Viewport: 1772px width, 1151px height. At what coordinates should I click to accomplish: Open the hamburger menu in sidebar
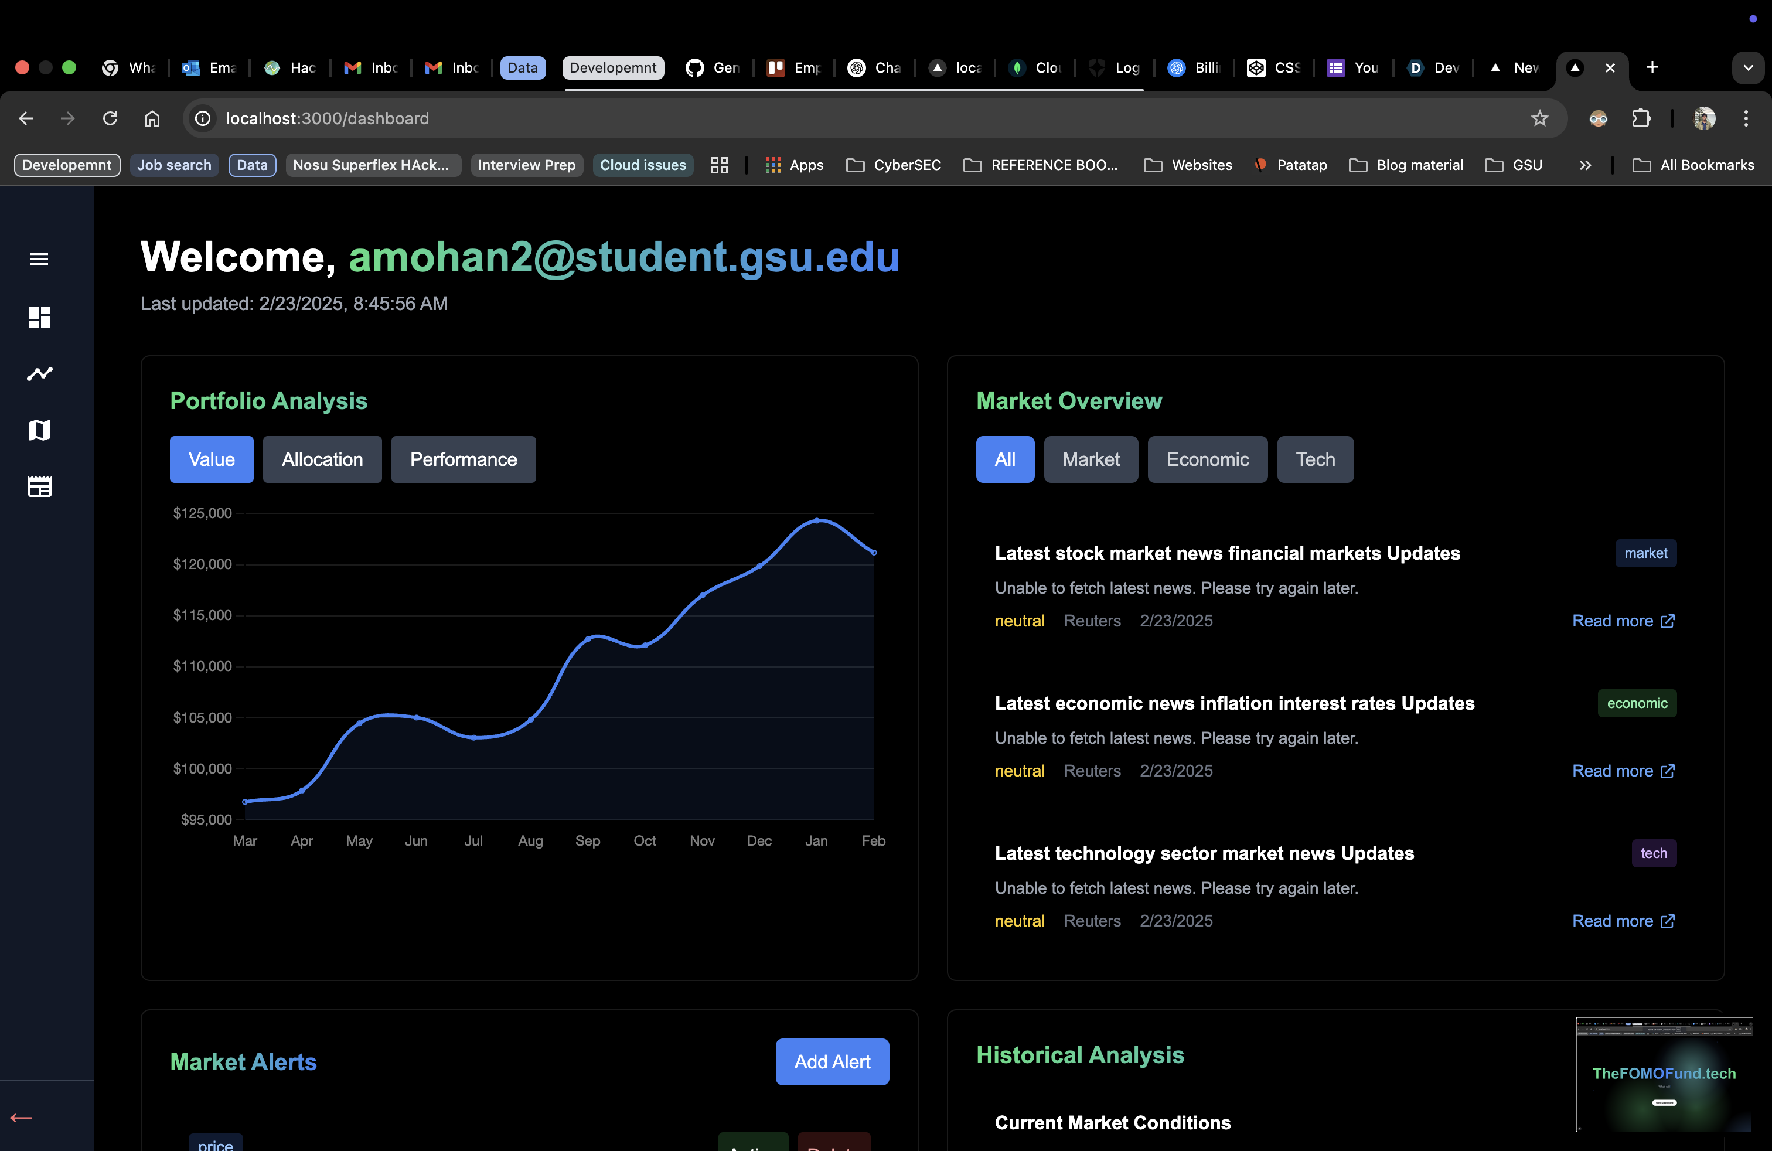(39, 259)
